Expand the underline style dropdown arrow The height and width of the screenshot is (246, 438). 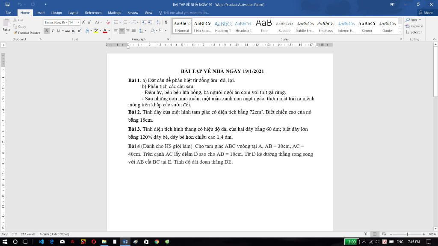[63, 31]
